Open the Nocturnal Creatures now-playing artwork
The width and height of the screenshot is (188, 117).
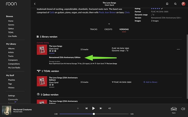coord(6,110)
